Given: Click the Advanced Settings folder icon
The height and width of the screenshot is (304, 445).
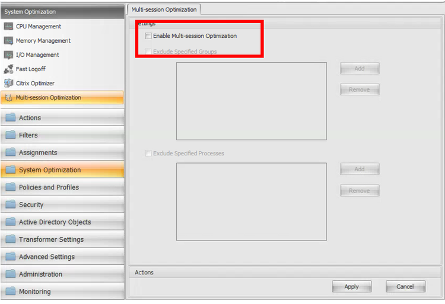Looking at the screenshot, I should pos(11,257).
